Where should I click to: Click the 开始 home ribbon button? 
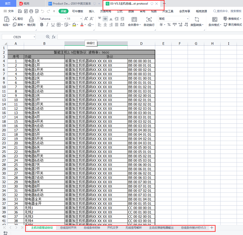coord(63,11)
